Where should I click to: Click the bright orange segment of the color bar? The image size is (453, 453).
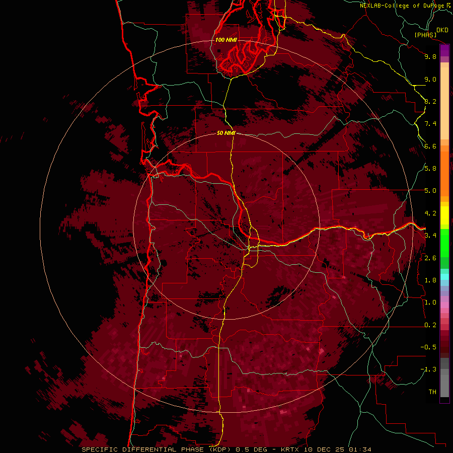(444, 173)
